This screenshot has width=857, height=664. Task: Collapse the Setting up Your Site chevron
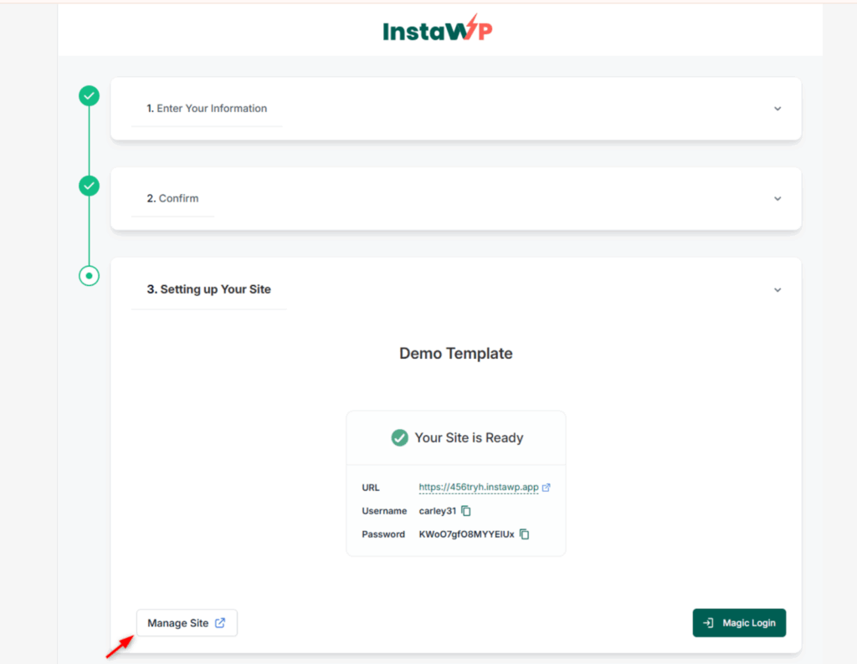point(777,290)
